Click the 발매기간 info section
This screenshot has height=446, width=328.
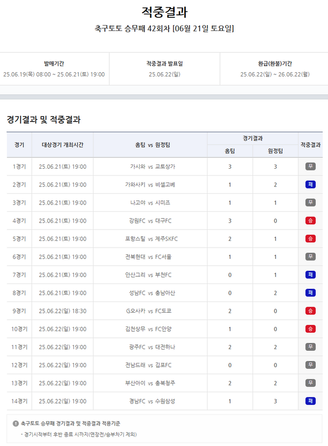tap(54, 69)
